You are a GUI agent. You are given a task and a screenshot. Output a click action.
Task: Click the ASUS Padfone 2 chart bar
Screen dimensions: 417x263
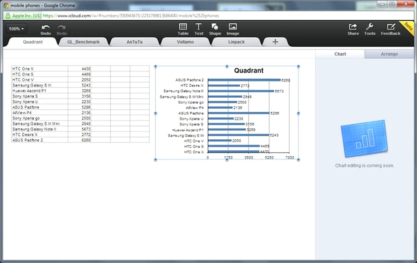(244, 80)
